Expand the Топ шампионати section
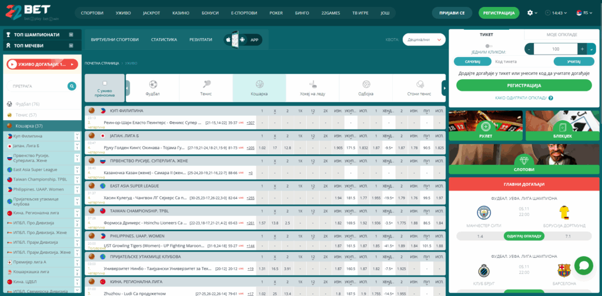602x296 pixels. pyautogui.click(x=71, y=35)
